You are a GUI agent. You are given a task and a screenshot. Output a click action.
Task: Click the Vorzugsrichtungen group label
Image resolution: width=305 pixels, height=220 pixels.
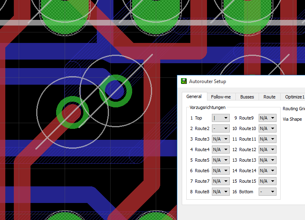tap(207, 107)
